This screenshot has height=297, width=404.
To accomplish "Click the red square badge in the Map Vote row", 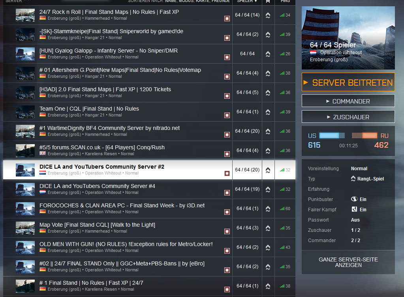I will [x=227, y=231].
